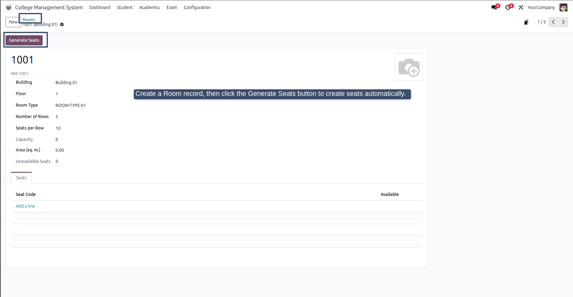This screenshot has width=573, height=297.
Task: Click the New button
Action: pyautogui.click(x=13, y=22)
